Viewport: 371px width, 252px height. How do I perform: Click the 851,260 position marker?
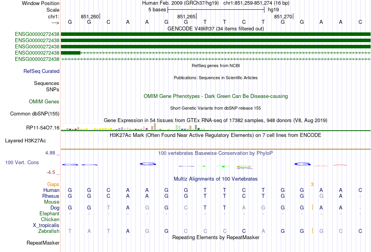tap(90, 16)
